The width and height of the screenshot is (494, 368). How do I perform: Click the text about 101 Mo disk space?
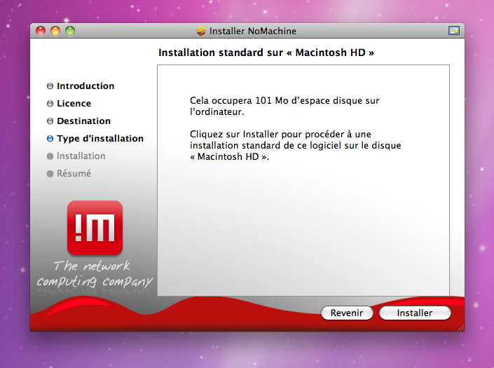(284, 106)
